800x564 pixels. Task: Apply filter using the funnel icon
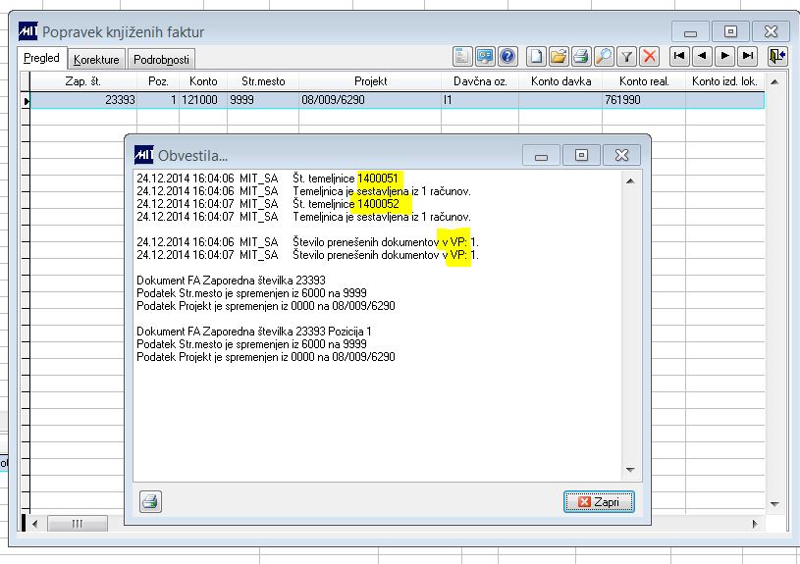click(626, 56)
